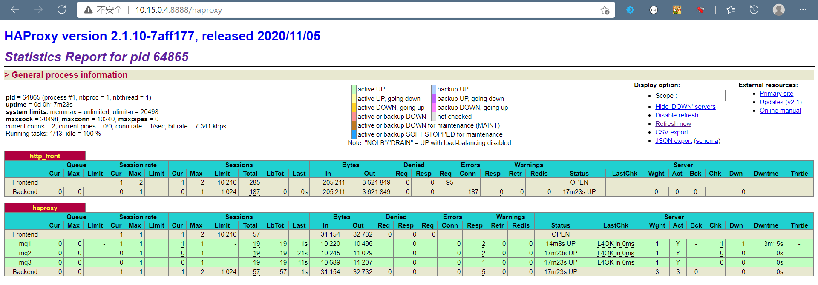Click the mq3 server row name
Screen dimensions: 818x285
[x=25, y=262]
